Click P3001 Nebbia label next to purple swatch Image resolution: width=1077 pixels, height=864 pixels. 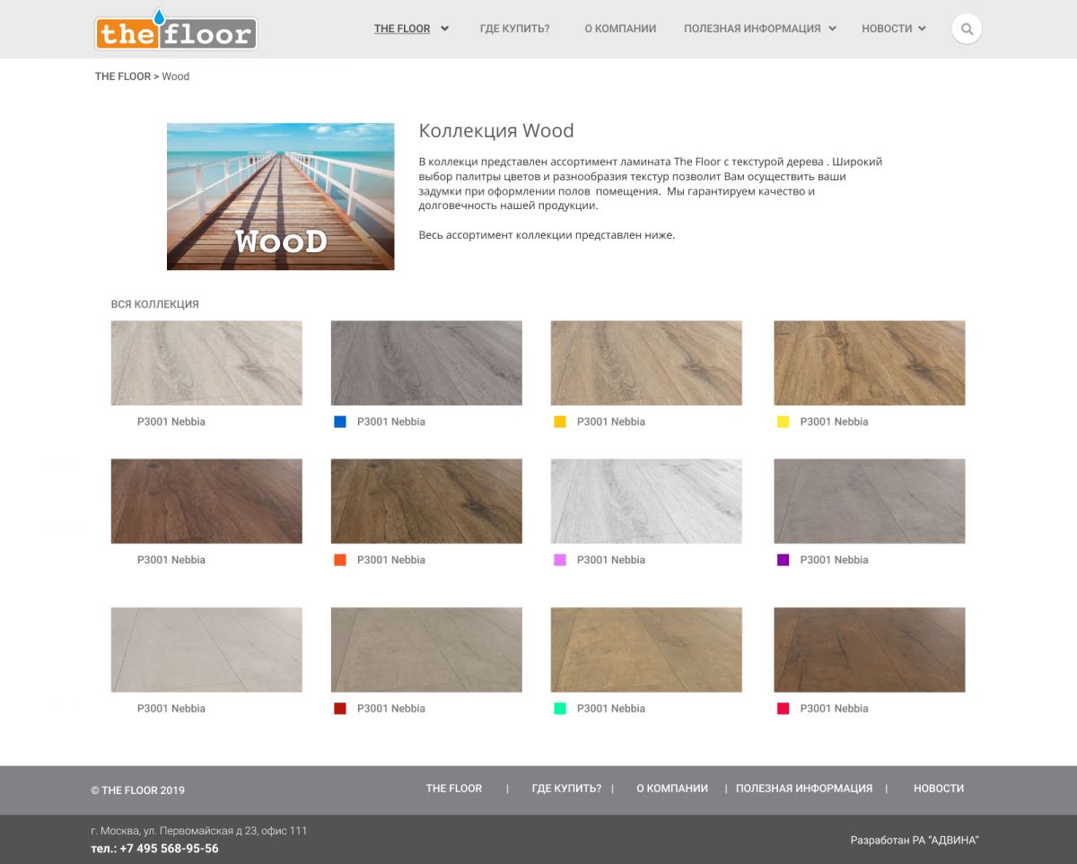click(835, 560)
